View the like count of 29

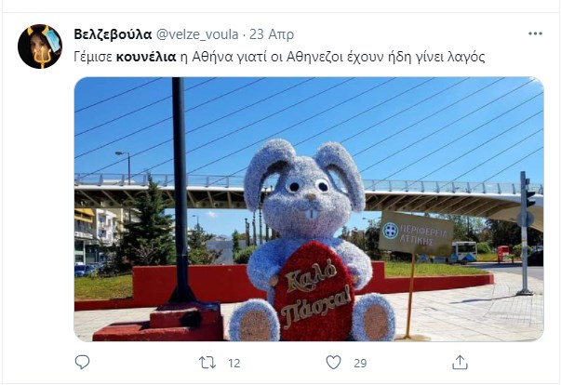click(360, 364)
